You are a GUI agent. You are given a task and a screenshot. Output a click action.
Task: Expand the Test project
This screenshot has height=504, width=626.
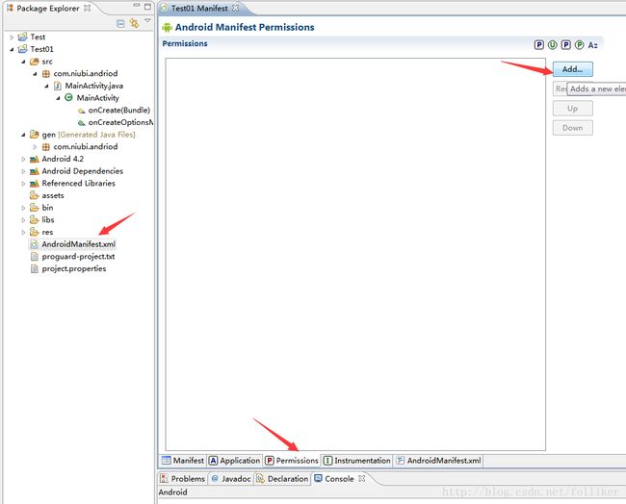coord(12,38)
